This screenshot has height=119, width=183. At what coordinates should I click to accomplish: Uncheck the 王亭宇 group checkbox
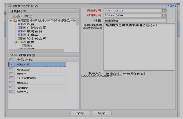[24, 35]
